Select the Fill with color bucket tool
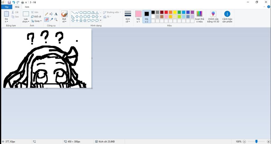Screen dimensions: 271x144 coord(51,14)
